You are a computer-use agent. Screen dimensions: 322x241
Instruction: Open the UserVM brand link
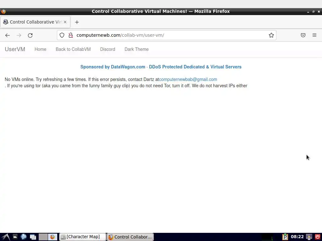click(15, 49)
